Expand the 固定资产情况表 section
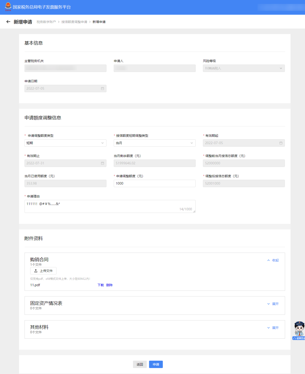 [x=273, y=304]
